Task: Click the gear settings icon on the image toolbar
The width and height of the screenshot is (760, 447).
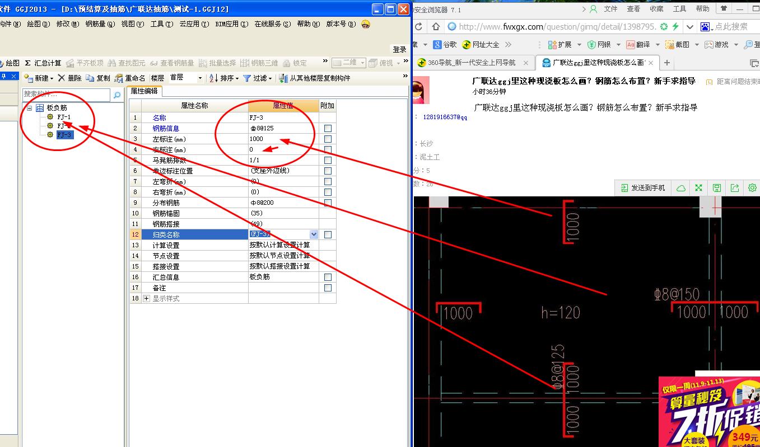Action: tap(752, 188)
